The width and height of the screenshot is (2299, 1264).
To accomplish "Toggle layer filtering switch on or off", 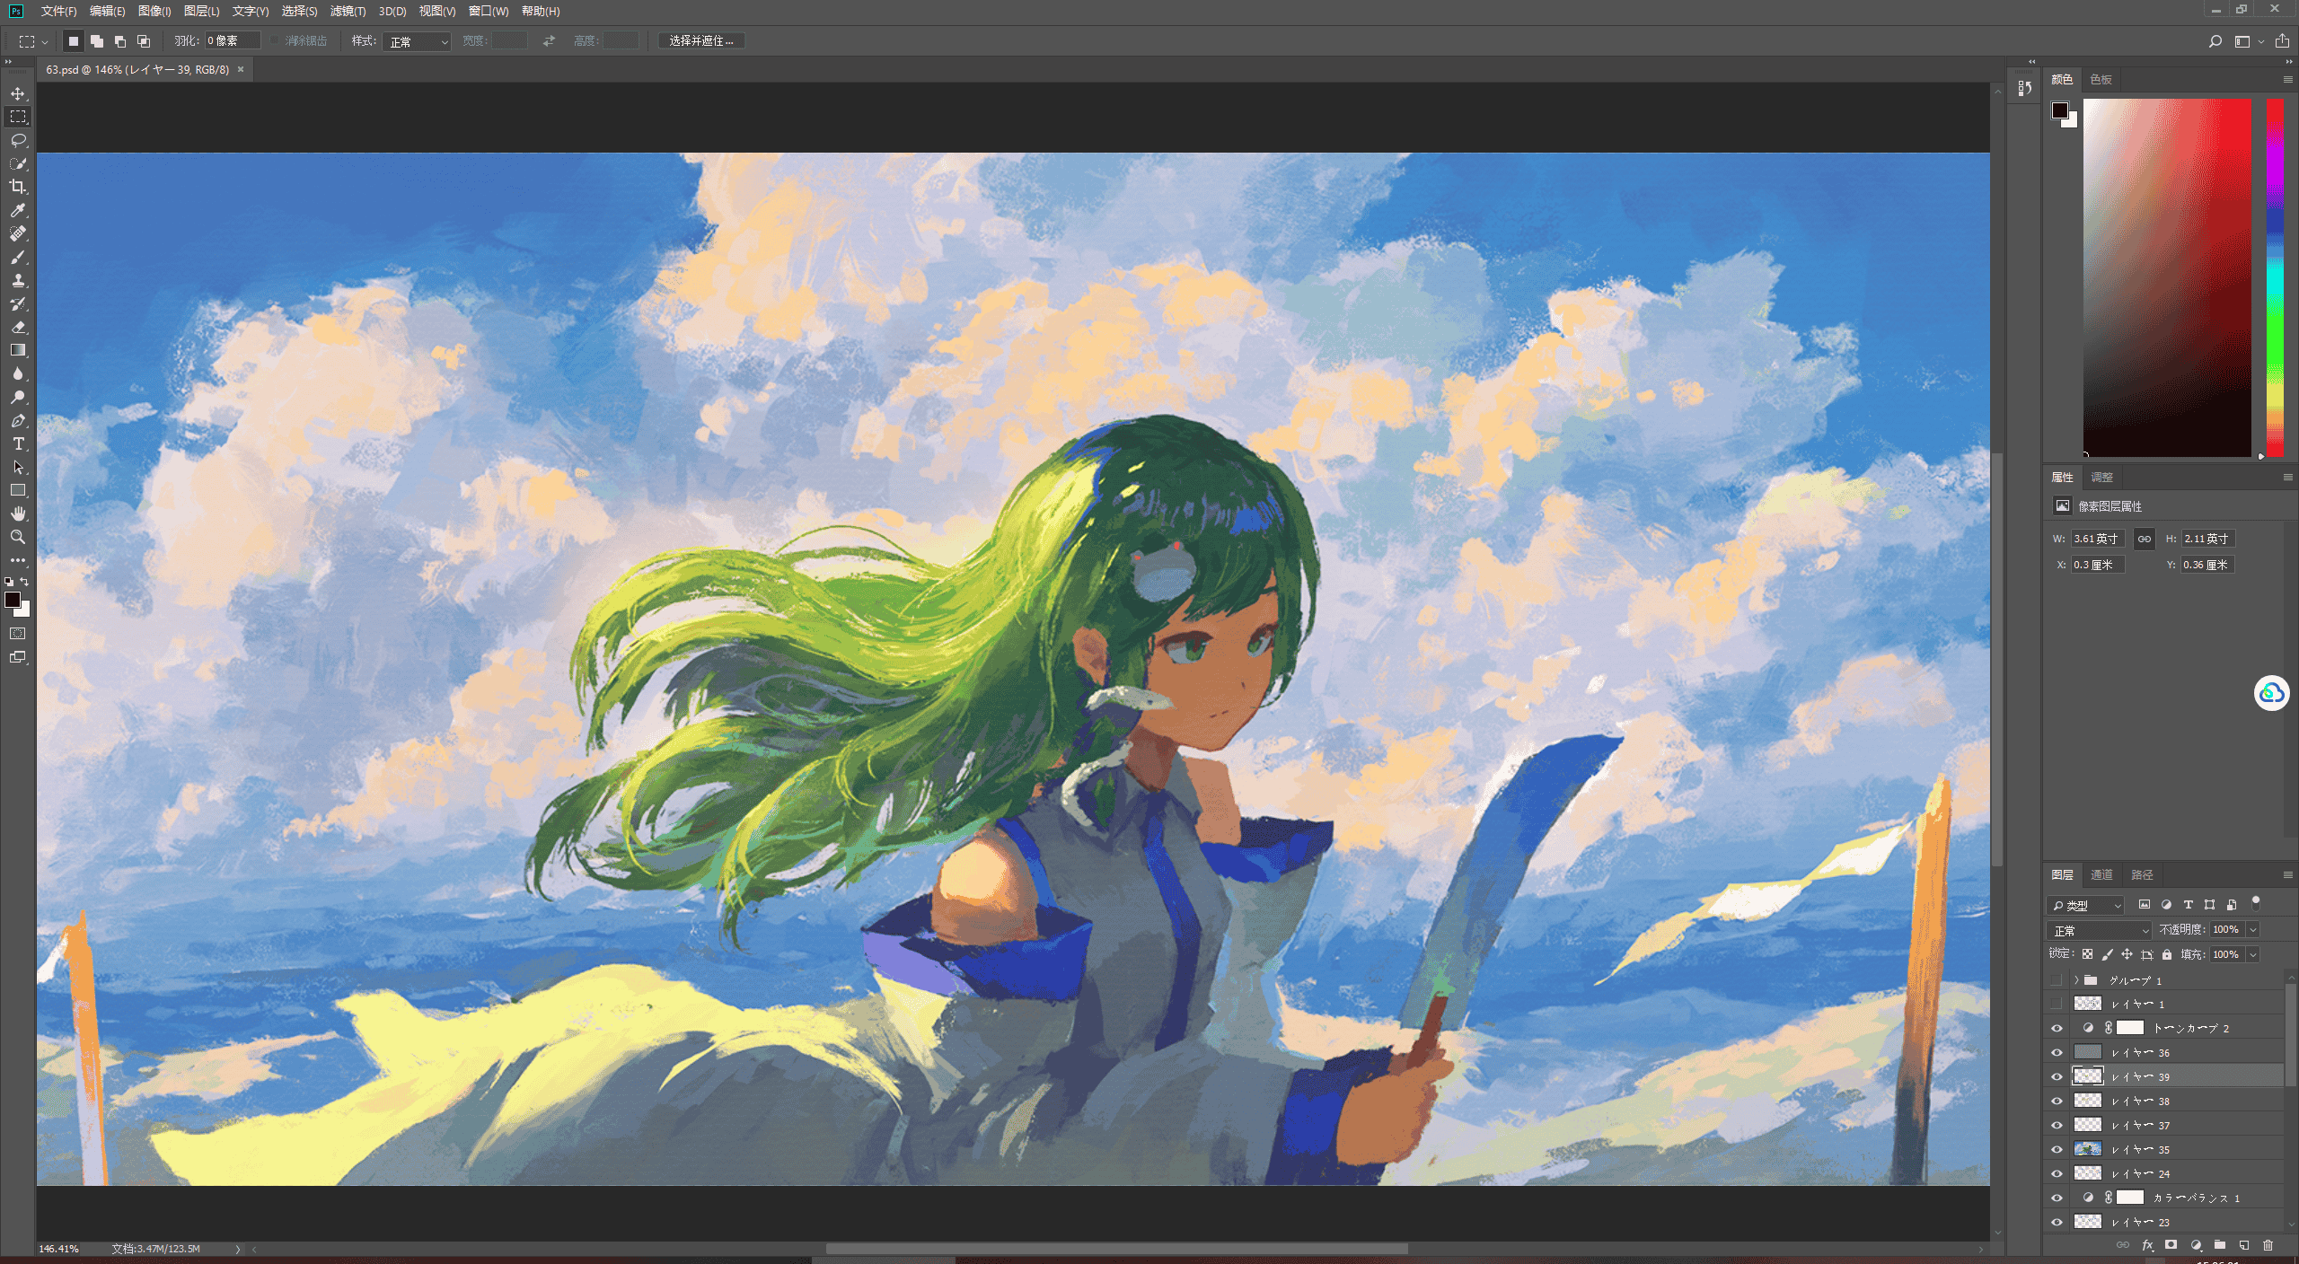I will pos(2255,903).
